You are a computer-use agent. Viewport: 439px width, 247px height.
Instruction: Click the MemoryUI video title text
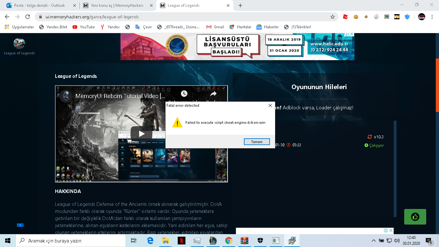121,96
